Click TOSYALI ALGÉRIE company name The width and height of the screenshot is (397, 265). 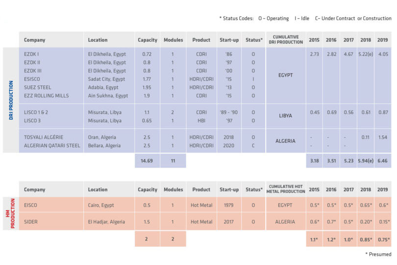(x=44, y=137)
